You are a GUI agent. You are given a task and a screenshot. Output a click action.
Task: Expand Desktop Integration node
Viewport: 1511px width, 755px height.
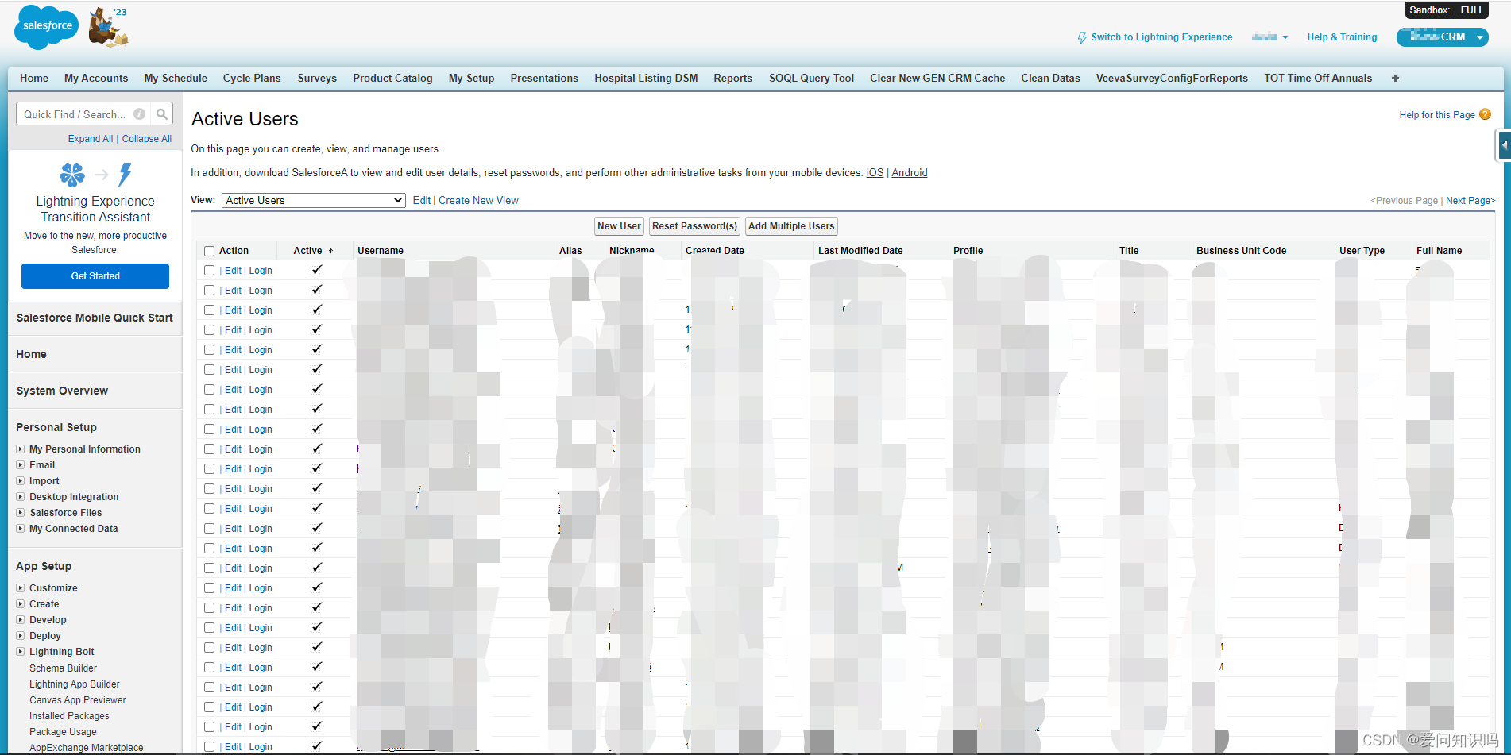coord(21,497)
